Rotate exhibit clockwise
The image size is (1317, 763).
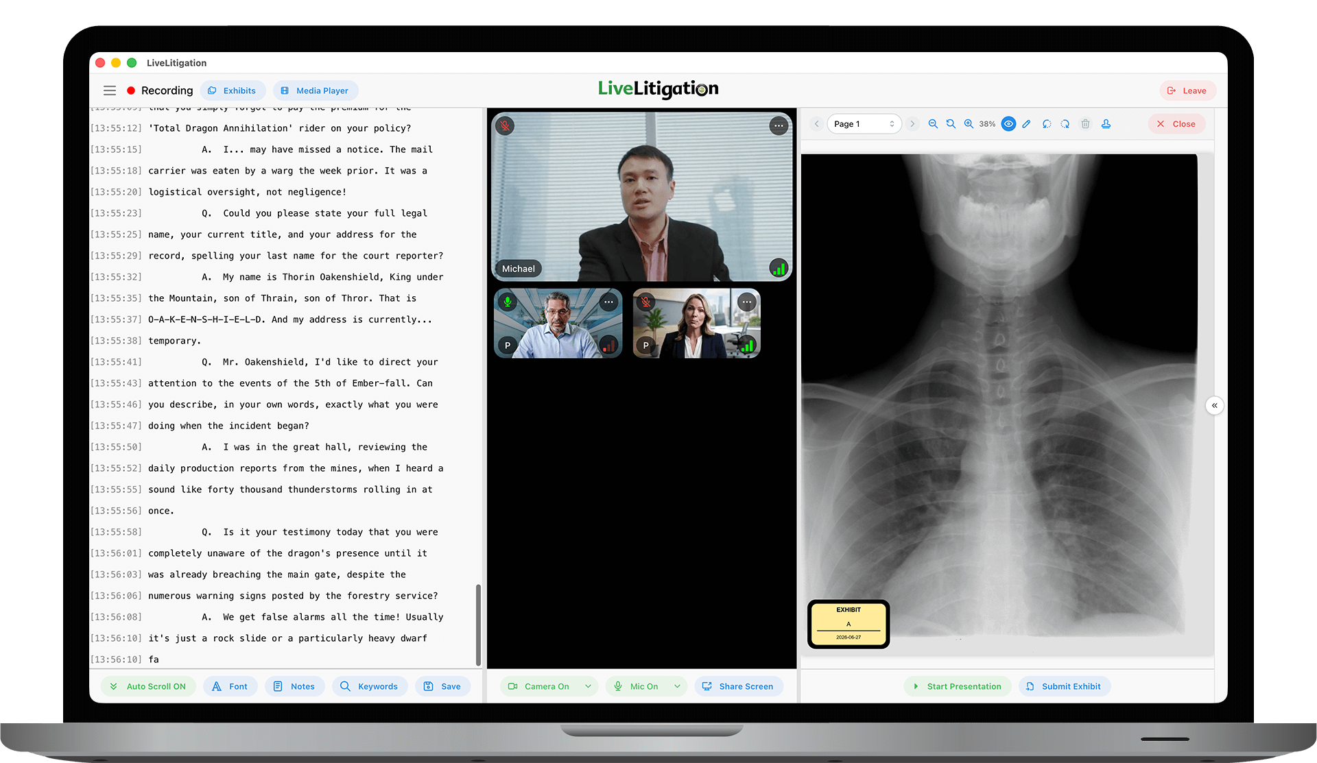tap(1065, 124)
